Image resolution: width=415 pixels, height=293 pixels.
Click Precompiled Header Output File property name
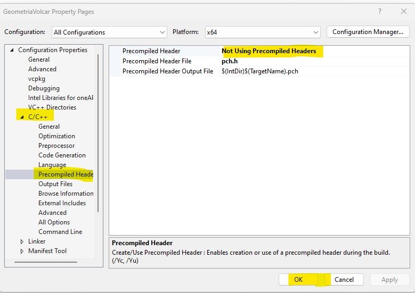point(167,71)
